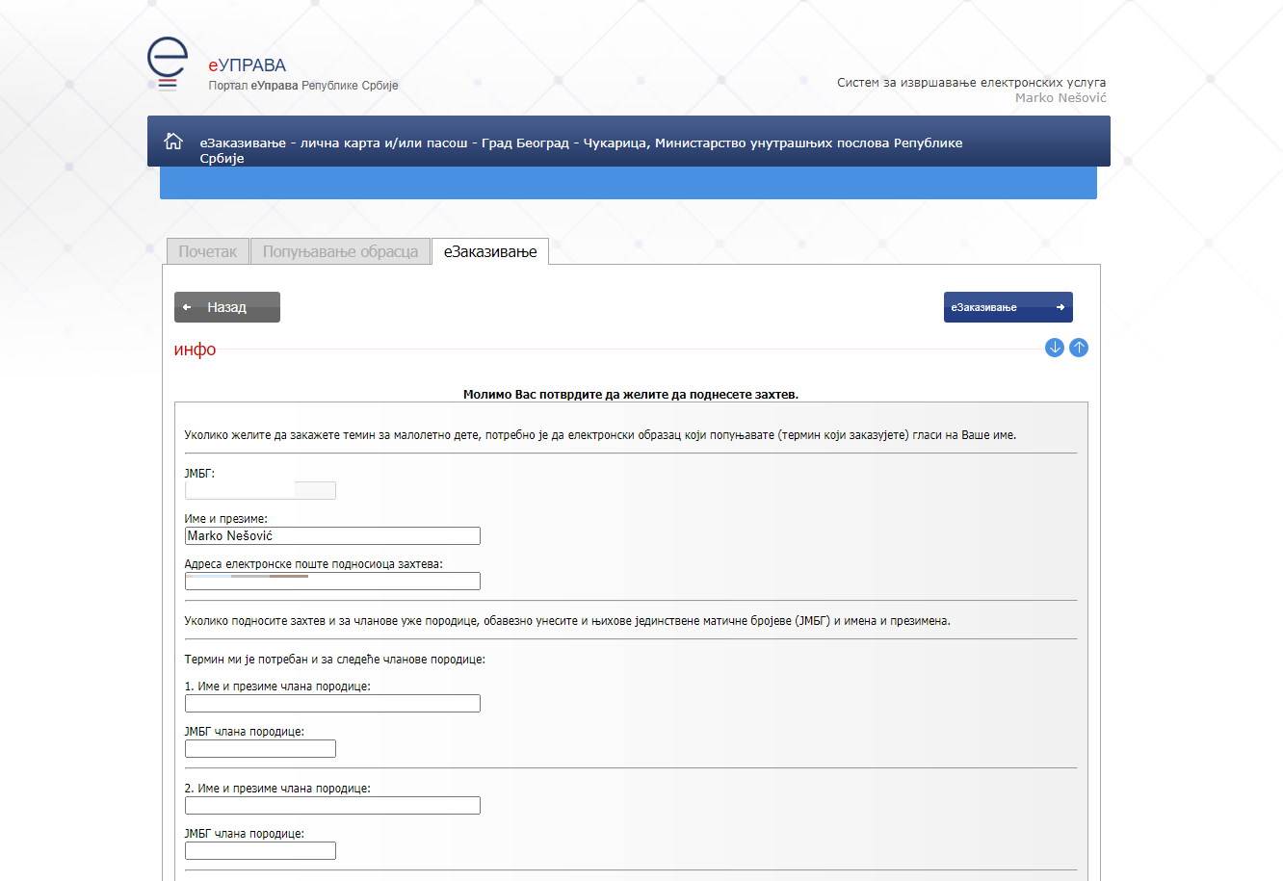Viewport: 1283px width, 881px height.
Task: Click the еУПРАВА portal title
Action: pyautogui.click(x=248, y=65)
